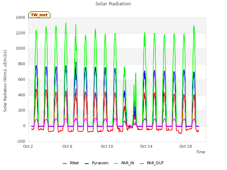Click the 400 y-axis tick label
227x170 pixels.
[22, 95]
